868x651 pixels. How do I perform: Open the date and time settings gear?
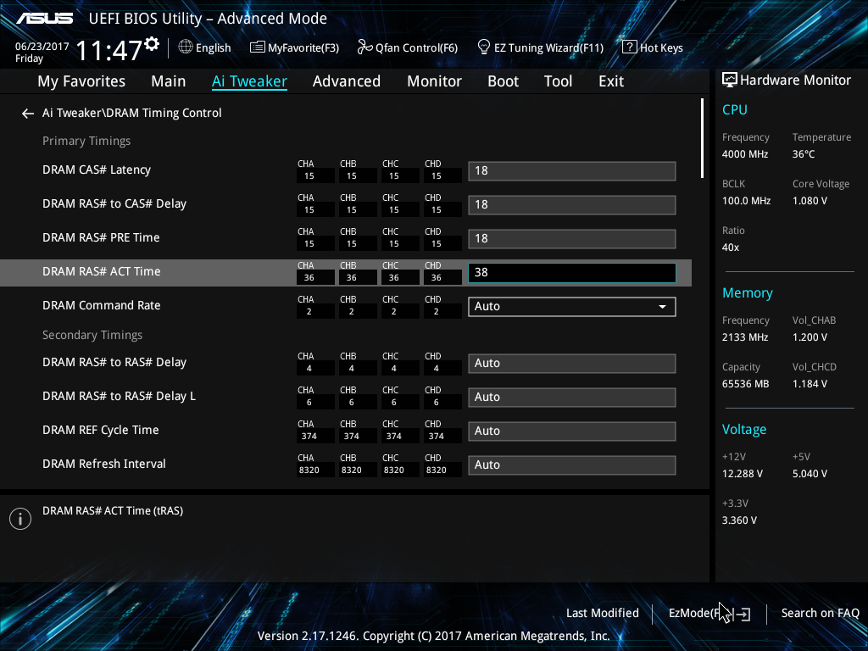tap(152, 44)
